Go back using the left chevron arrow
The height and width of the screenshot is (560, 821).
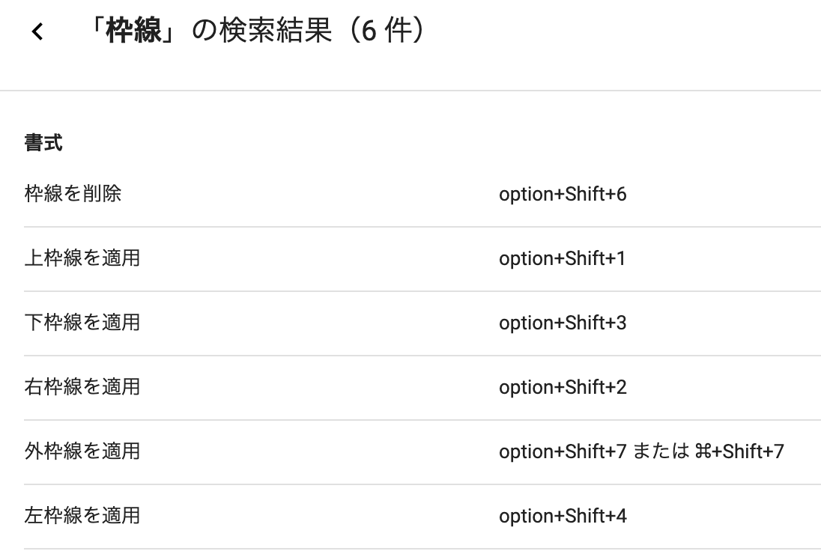click(x=37, y=31)
